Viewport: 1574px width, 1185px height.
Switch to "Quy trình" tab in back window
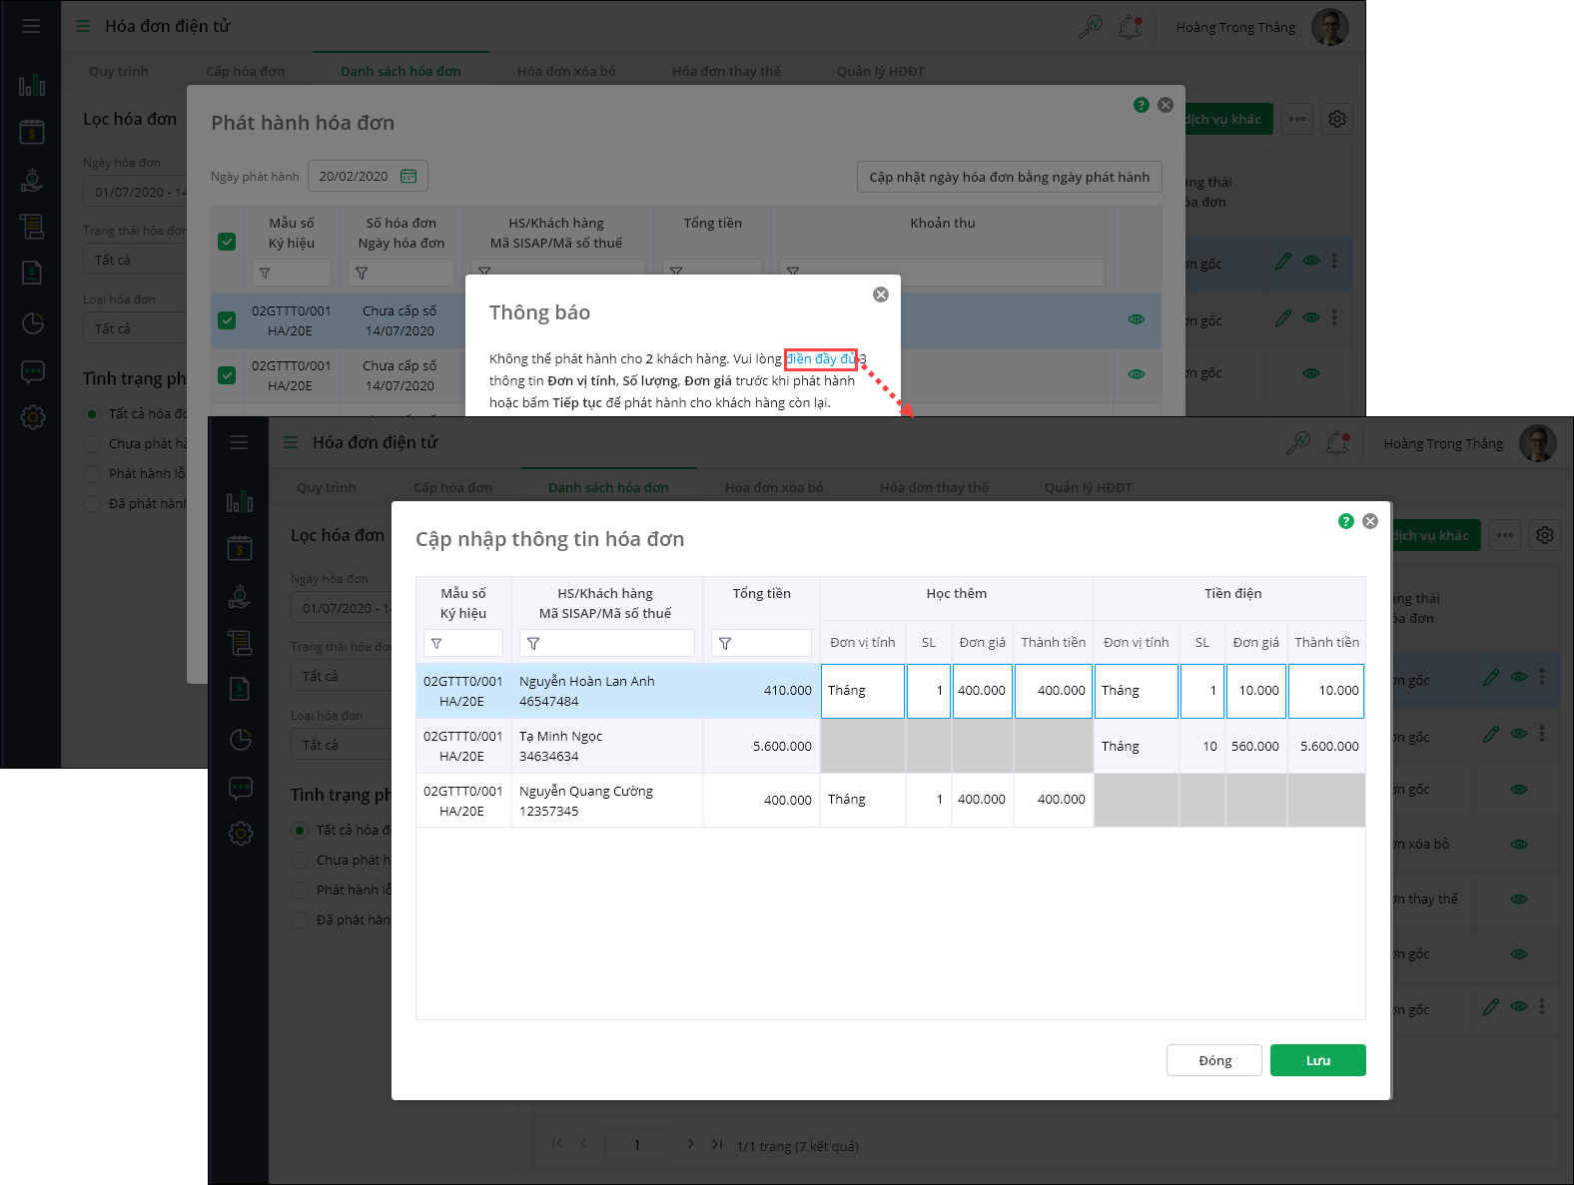click(x=119, y=71)
